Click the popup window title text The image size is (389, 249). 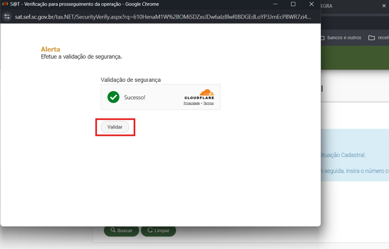coord(85,4)
